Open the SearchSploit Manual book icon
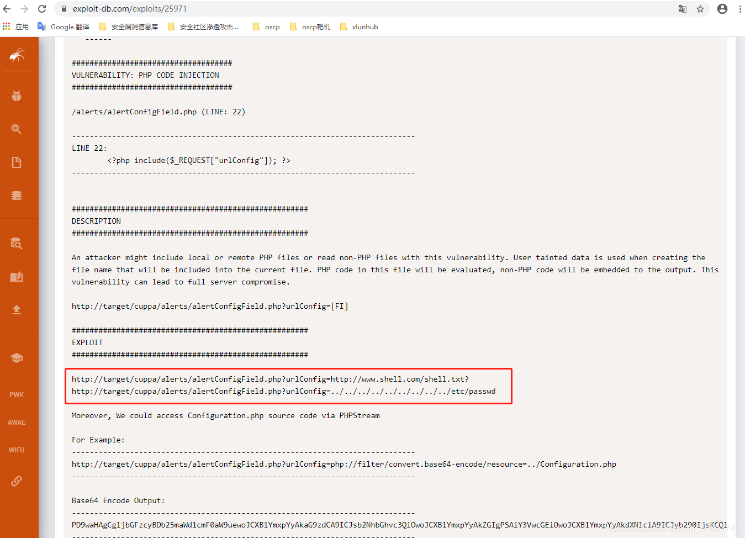745x538 pixels. (17, 277)
